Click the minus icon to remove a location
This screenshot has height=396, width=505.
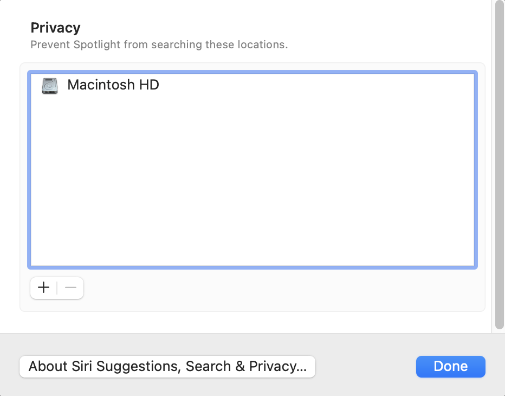[70, 288]
